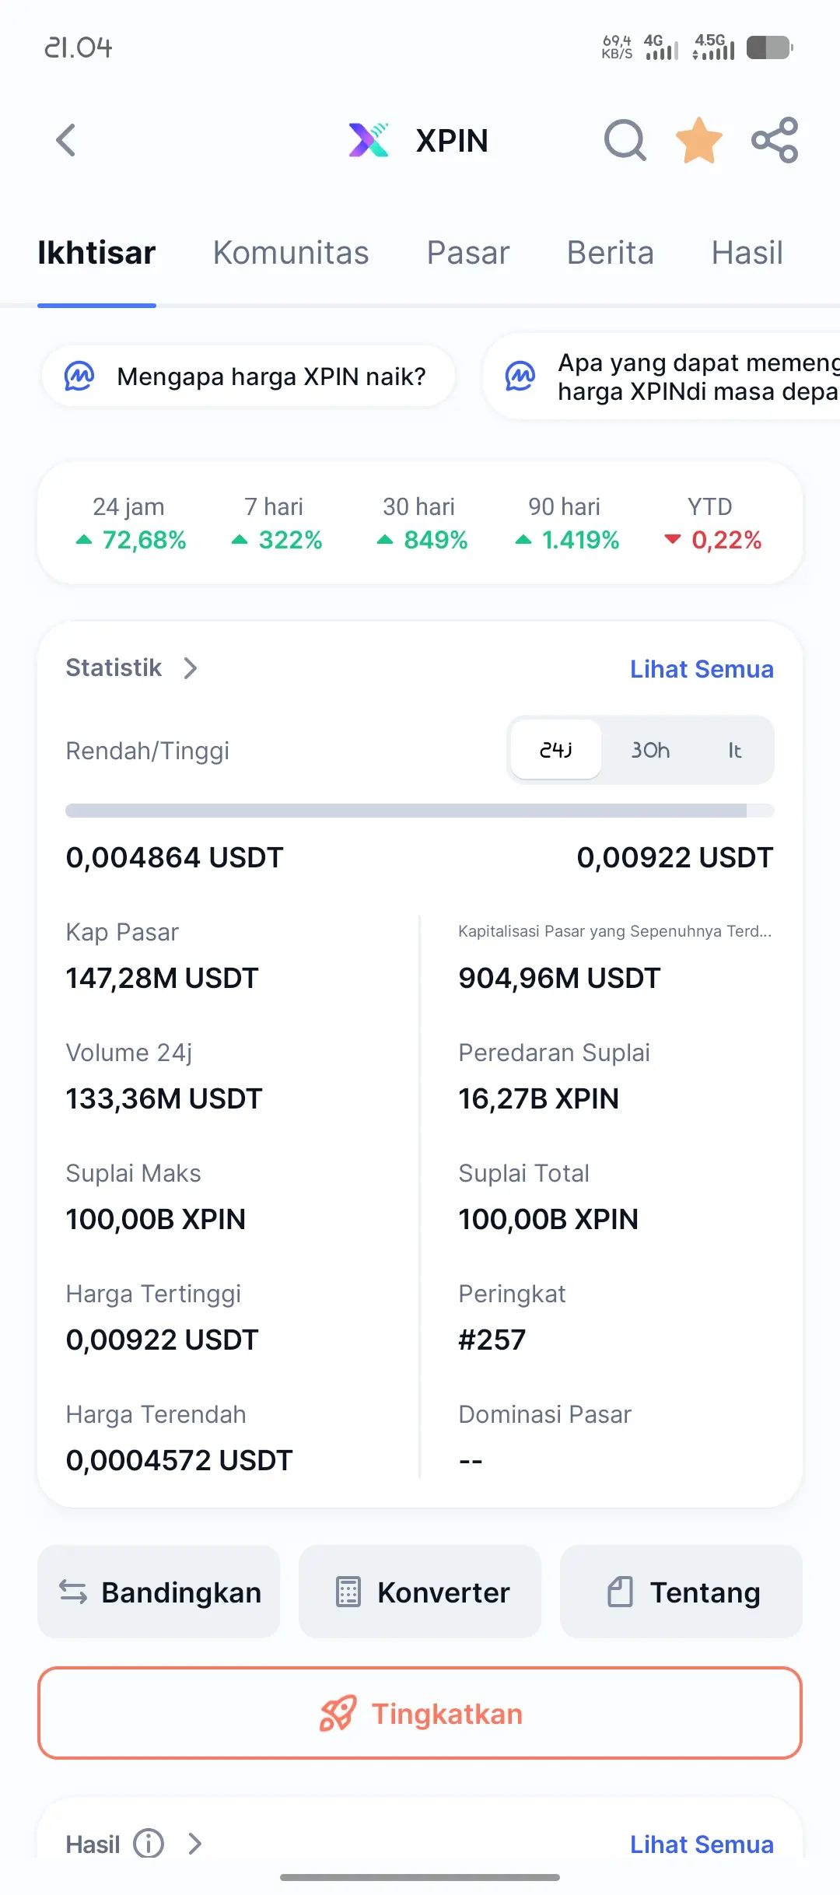Tap the rocket icon in Tingkatkan

point(338,1713)
